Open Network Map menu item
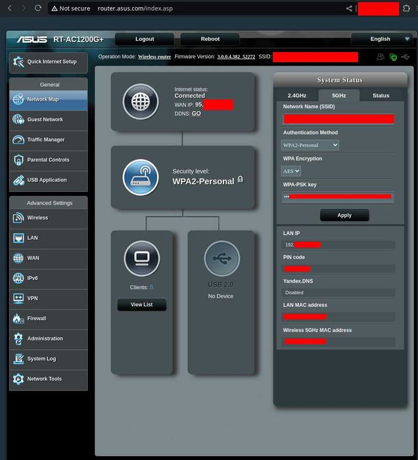The image size is (418, 460). pyautogui.click(x=49, y=100)
